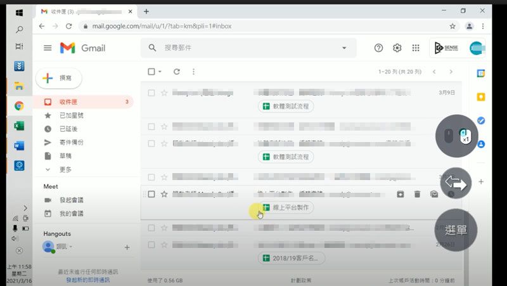Open the Google apps grid icon

pyautogui.click(x=416, y=48)
